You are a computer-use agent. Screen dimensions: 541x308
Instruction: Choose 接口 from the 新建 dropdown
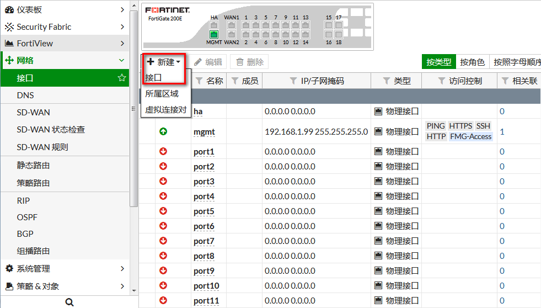[x=153, y=78]
